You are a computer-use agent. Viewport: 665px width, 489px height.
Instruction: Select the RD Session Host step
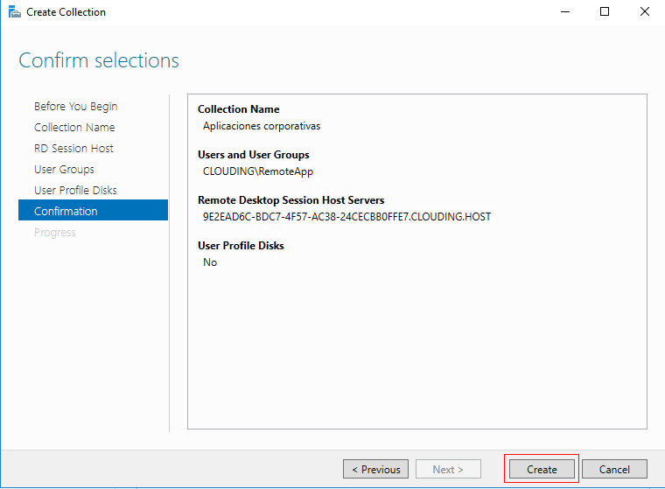point(73,149)
